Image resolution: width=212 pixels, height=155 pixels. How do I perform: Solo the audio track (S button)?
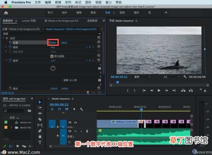[81, 131]
